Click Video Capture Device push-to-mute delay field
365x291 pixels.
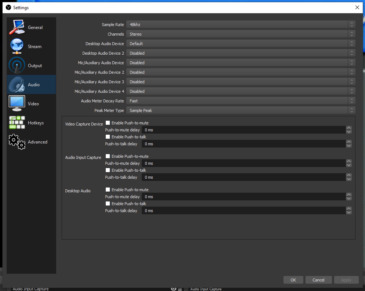pyautogui.click(x=244, y=130)
